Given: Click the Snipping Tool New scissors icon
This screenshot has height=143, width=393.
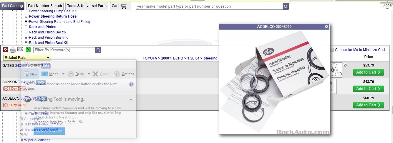Looking at the screenshot, I should (x=26, y=74).
